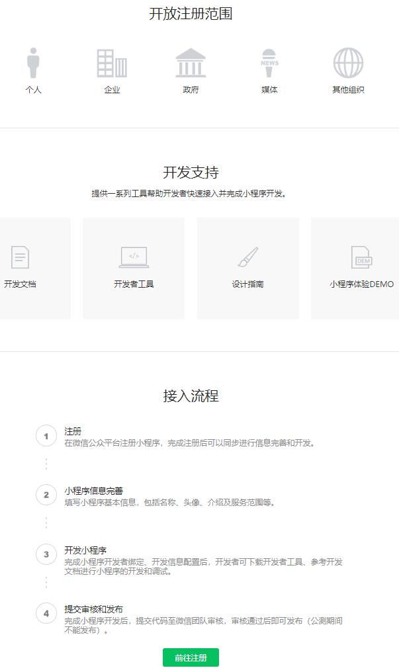This screenshot has width=399, height=672.
Task: Click step 2 circle for 小程序信息完善
Action: point(46,495)
